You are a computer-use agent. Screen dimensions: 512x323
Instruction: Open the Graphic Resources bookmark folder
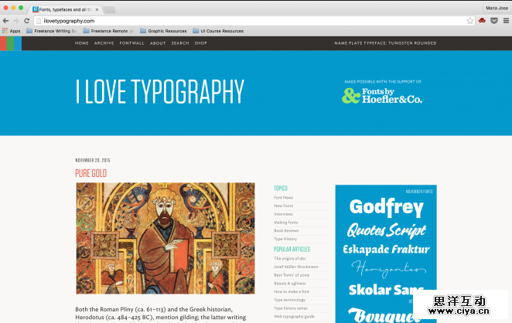(163, 31)
